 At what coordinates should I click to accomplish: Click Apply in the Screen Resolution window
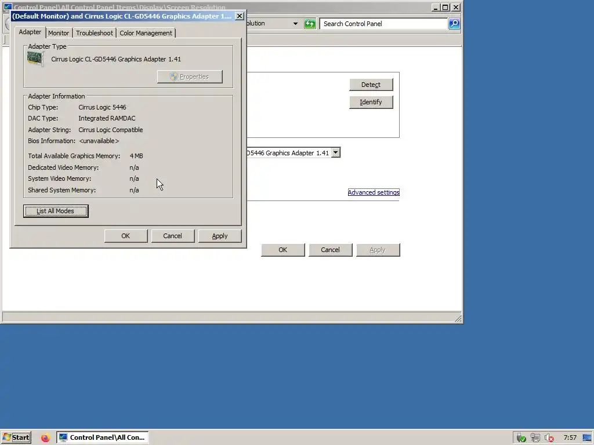(378, 250)
